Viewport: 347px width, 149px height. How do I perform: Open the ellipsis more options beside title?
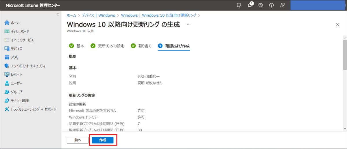click(189, 25)
